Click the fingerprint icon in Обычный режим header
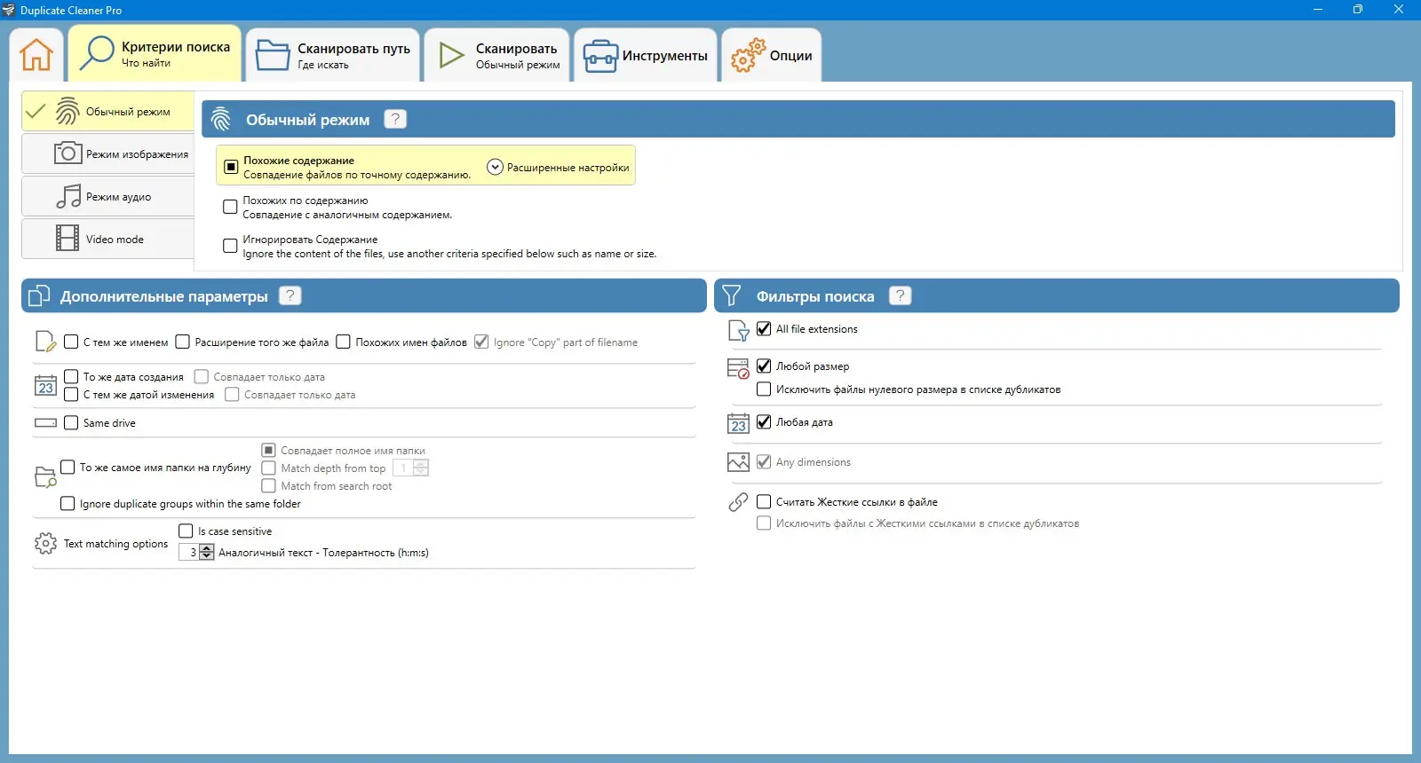The width and height of the screenshot is (1421, 763). pos(221,119)
